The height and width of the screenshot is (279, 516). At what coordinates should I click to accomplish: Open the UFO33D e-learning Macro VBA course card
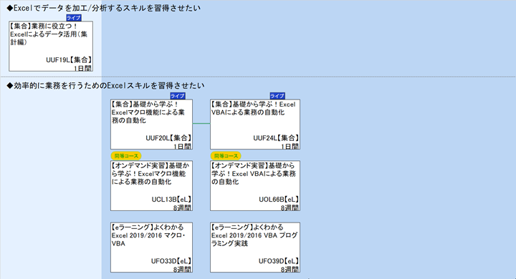click(x=151, y=248)
